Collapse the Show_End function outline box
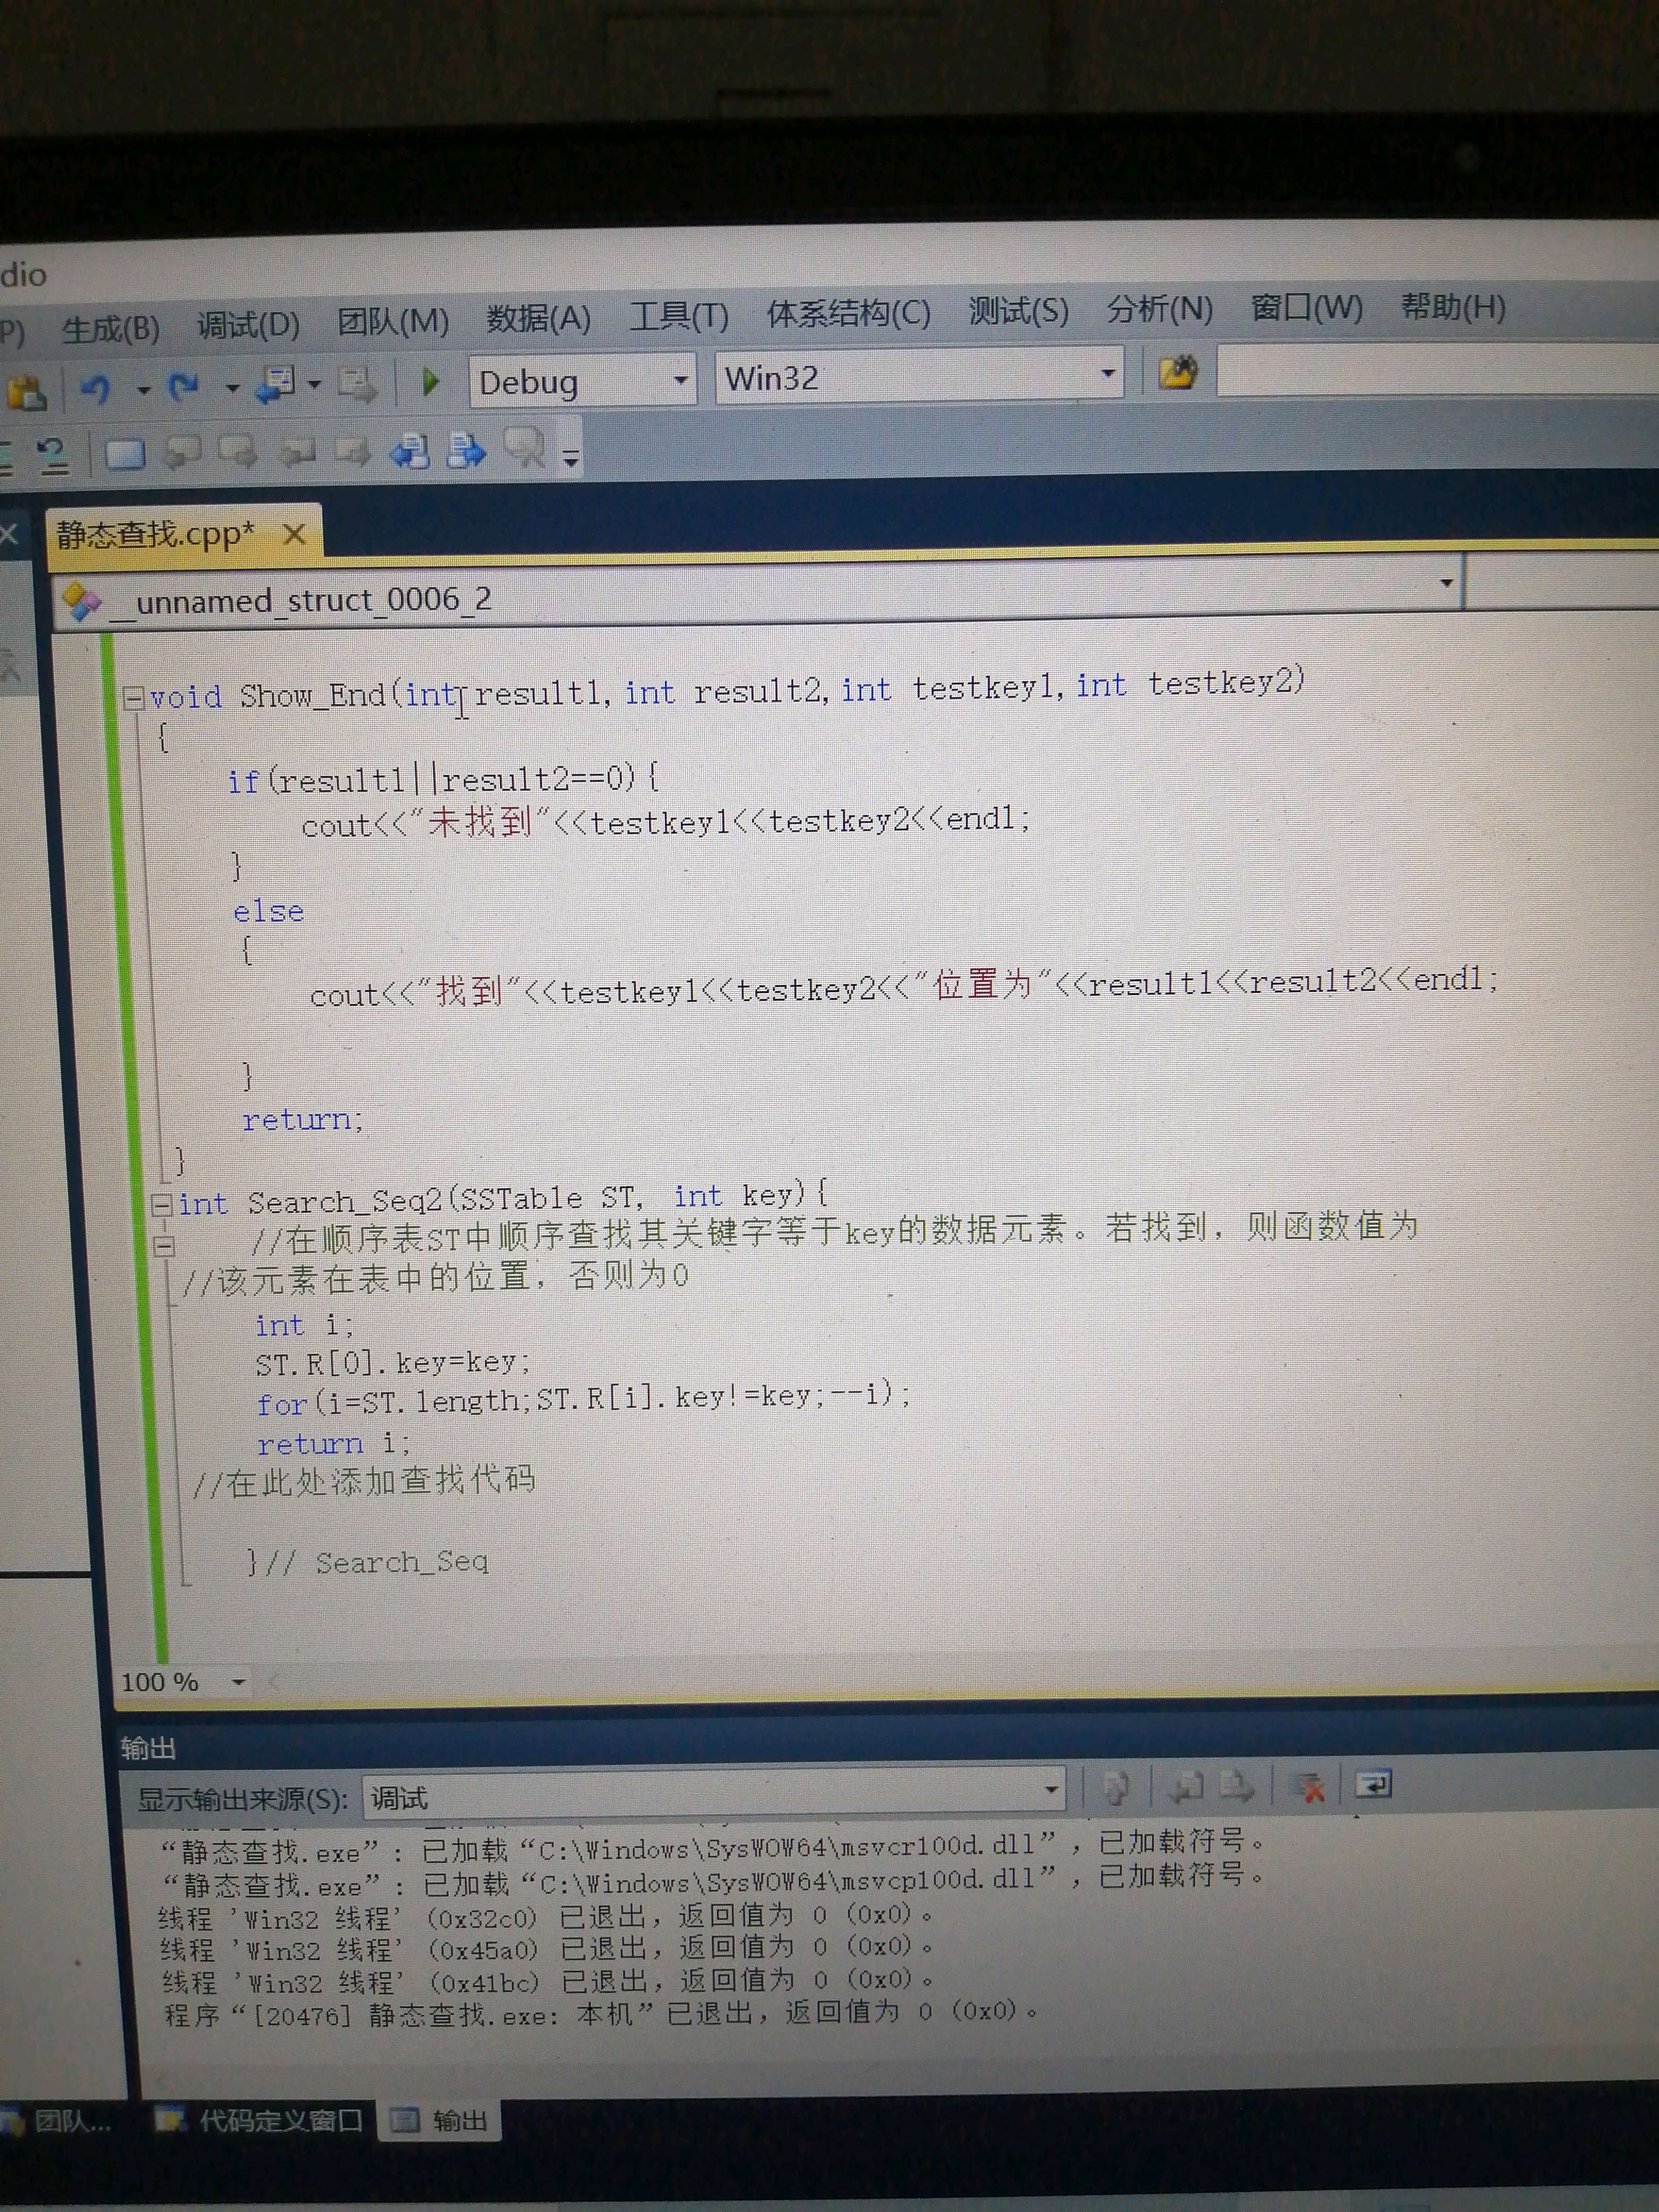This screenshot has height=2212, width=1659. click(x=133, y=698)
